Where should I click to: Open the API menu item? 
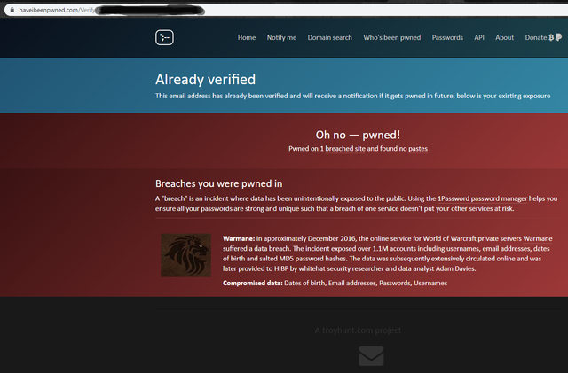479,37
